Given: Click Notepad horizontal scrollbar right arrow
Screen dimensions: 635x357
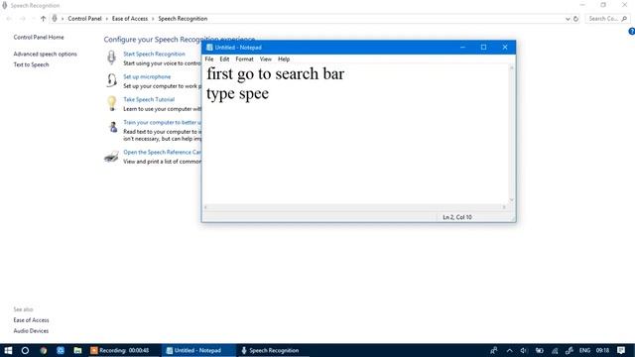Looking at the screenshot, I should [504, 207].
